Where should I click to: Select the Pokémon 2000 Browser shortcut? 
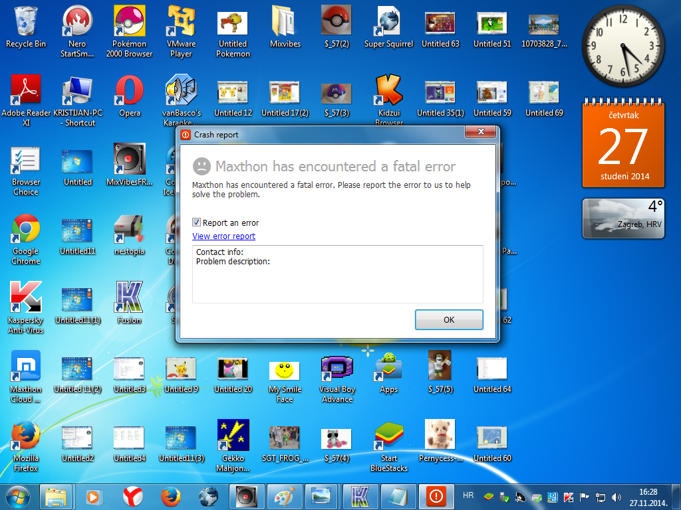(130, 31)
